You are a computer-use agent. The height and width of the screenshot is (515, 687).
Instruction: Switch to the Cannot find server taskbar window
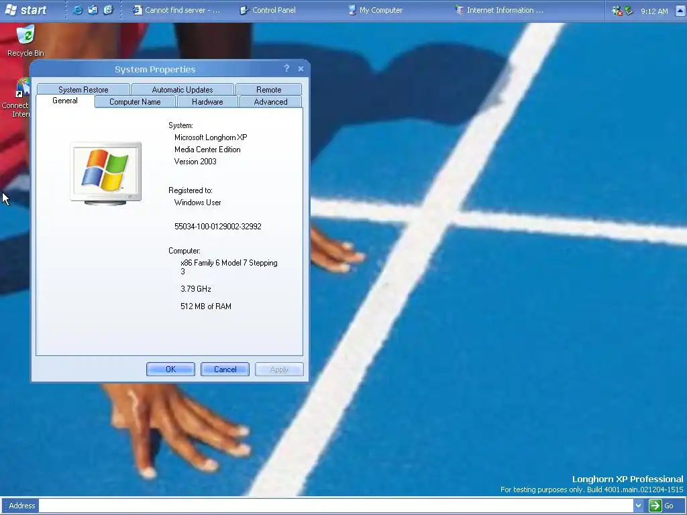[176, 10]
